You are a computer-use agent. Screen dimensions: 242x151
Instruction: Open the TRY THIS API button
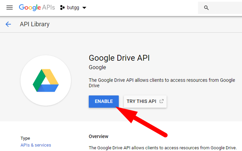click(141, 101)
